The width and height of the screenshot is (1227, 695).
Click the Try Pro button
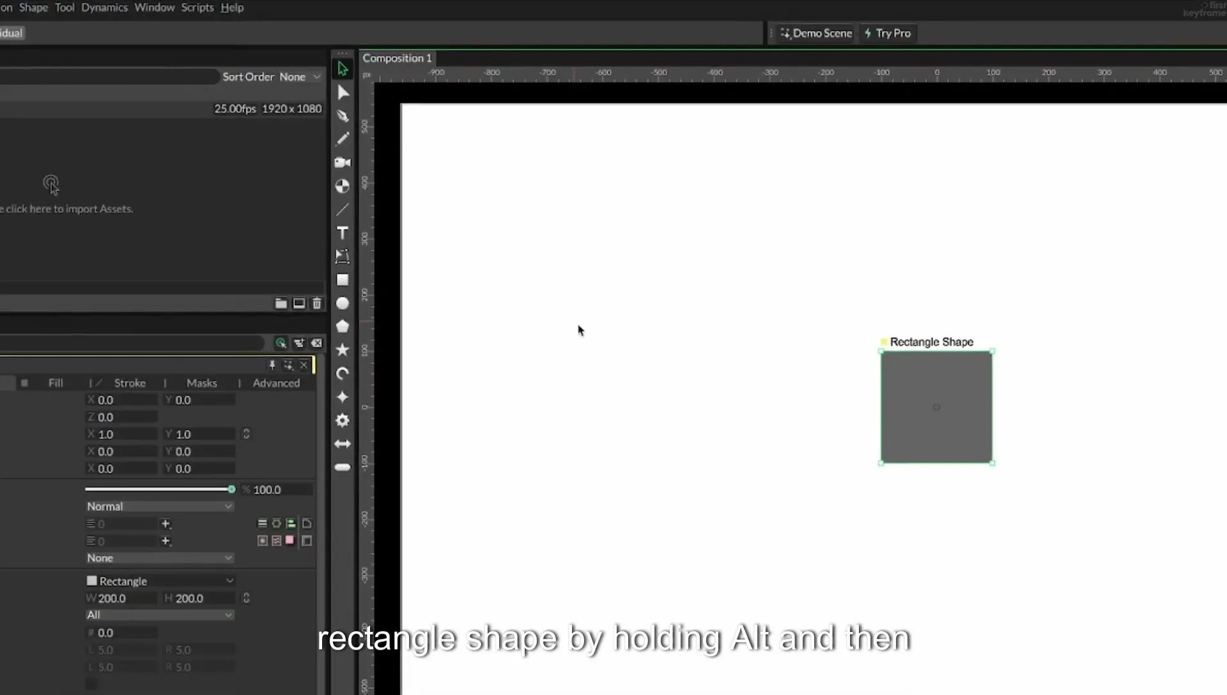pyautogui.click(x=888, y=33)
